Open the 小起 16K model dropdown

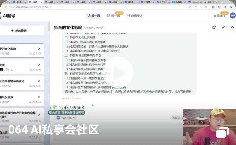click(x=66, y=118)
